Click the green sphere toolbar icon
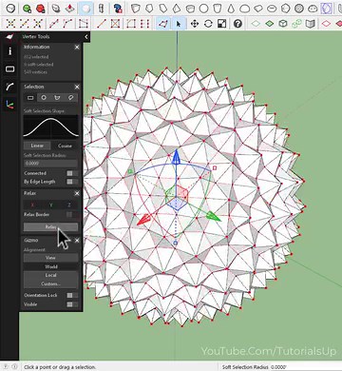 coord(27,9)
